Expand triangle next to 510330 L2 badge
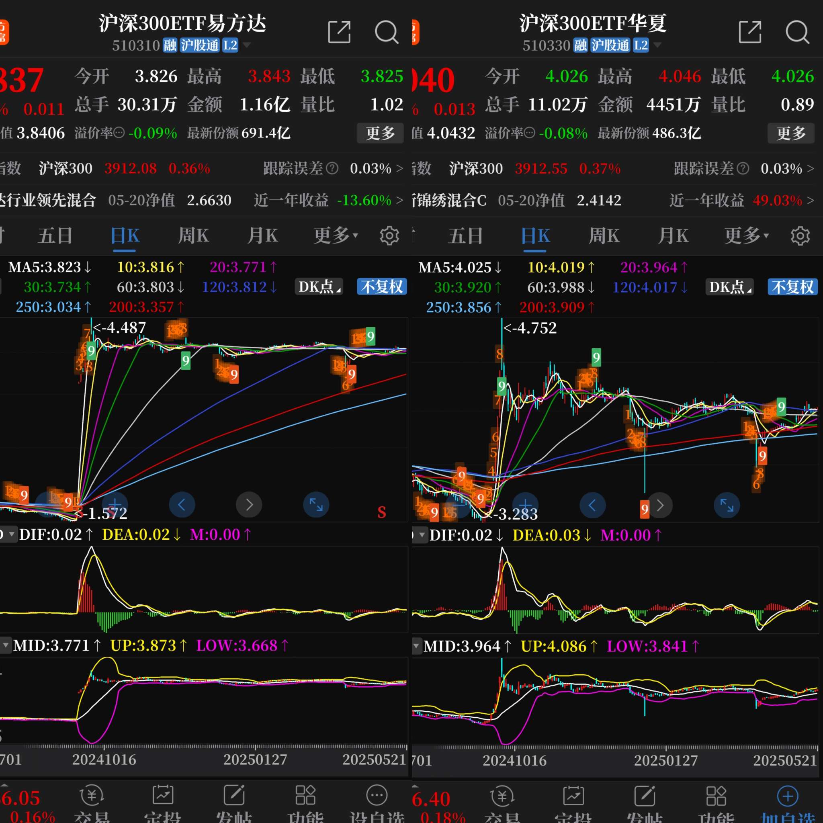 657,45
